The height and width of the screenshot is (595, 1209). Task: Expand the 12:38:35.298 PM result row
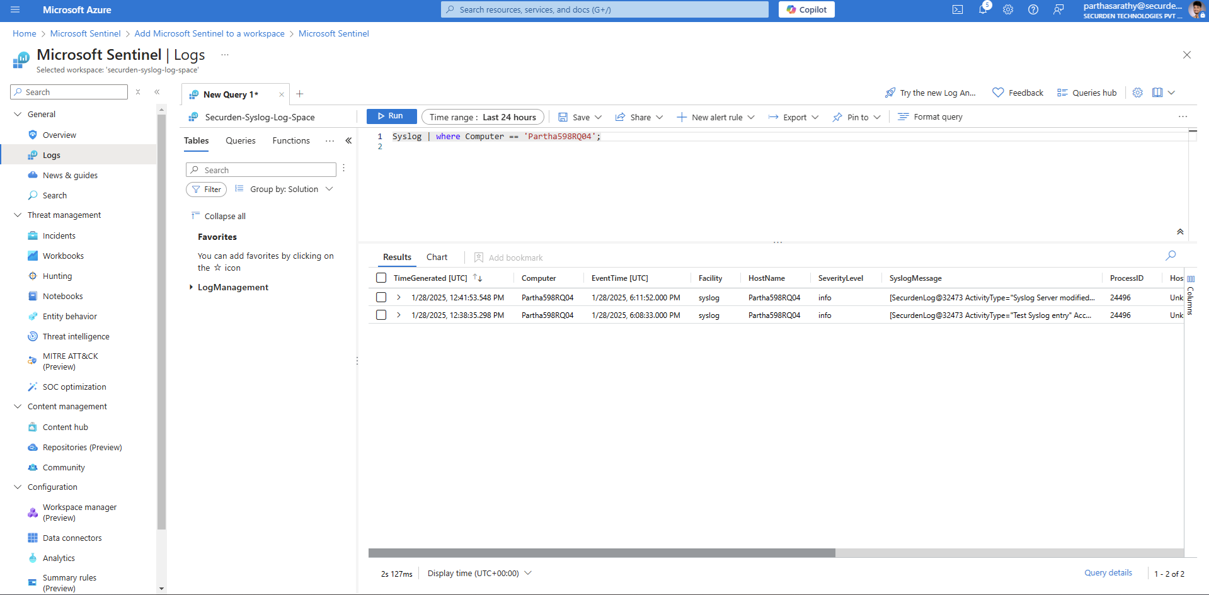[x=399, y=315]
